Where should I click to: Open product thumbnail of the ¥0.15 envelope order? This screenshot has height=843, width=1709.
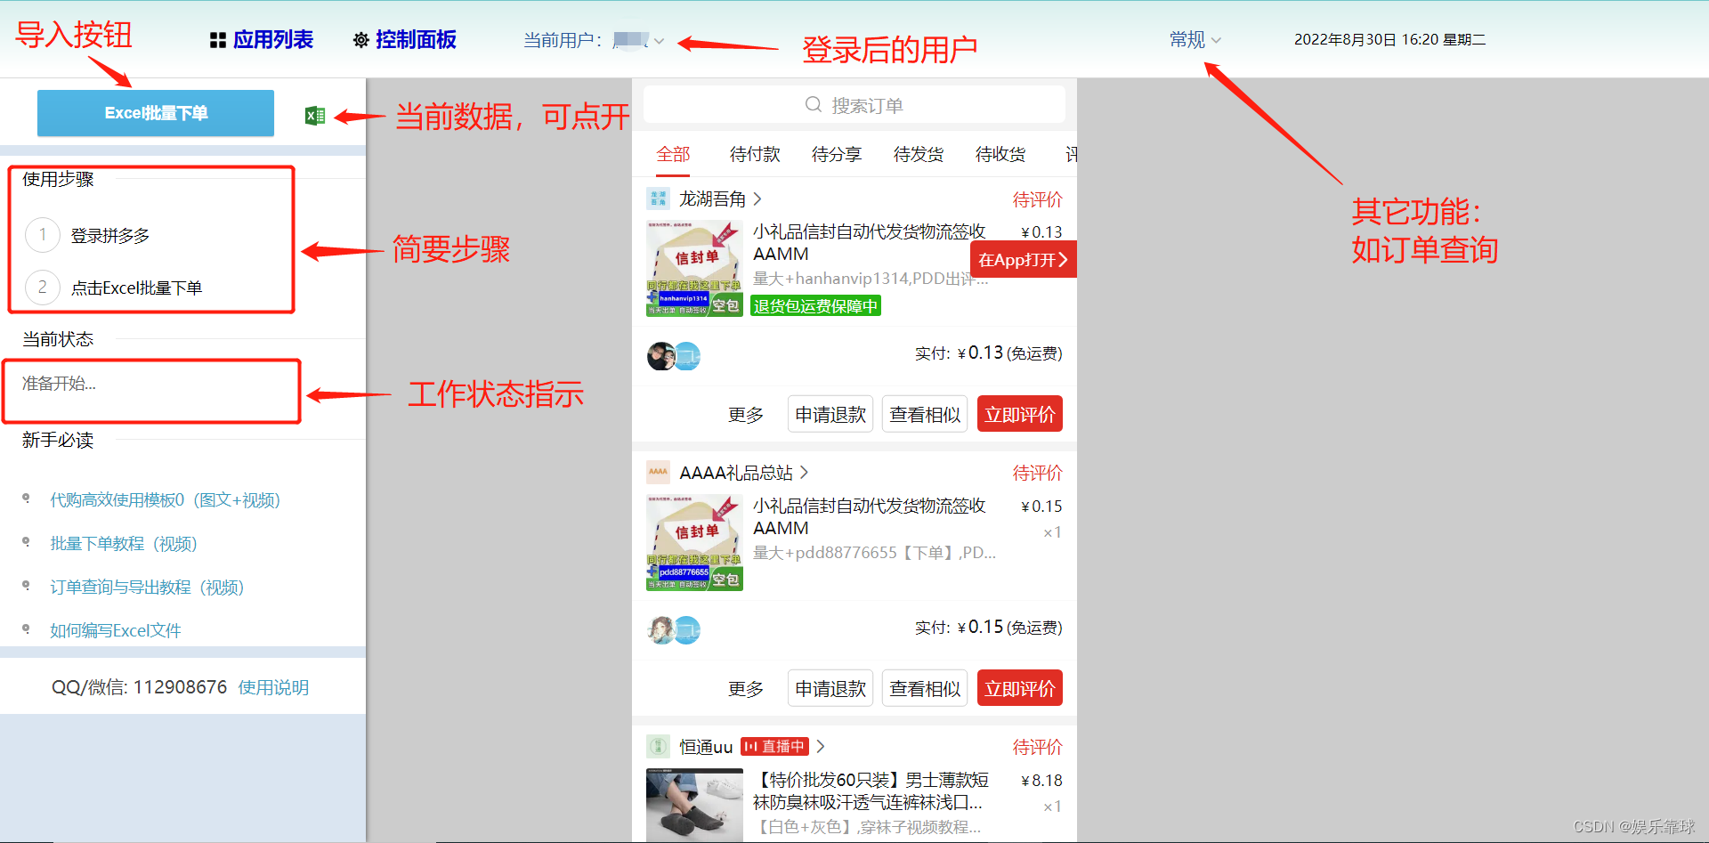[x=694, y=542]
